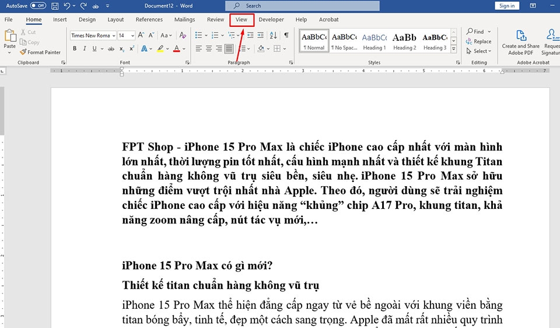The image size is (560, 328).
Task: Open the font size dropdown
Action: [x=132, y=36]
